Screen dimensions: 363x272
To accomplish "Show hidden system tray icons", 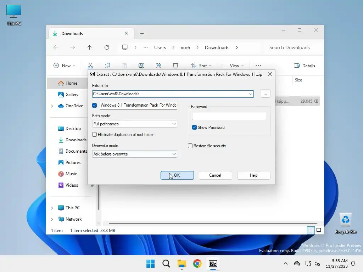I will [x=286, y=263].
